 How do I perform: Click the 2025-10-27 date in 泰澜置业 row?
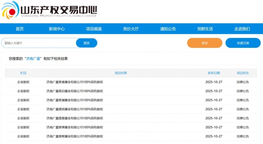click(x=214, y=100)
